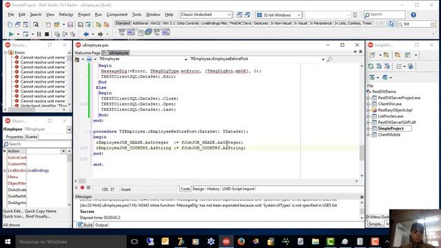The width and height of the screenshot is (441, 248).
Task: Click refresh icon in Project Manager
Action: (371, 66)
